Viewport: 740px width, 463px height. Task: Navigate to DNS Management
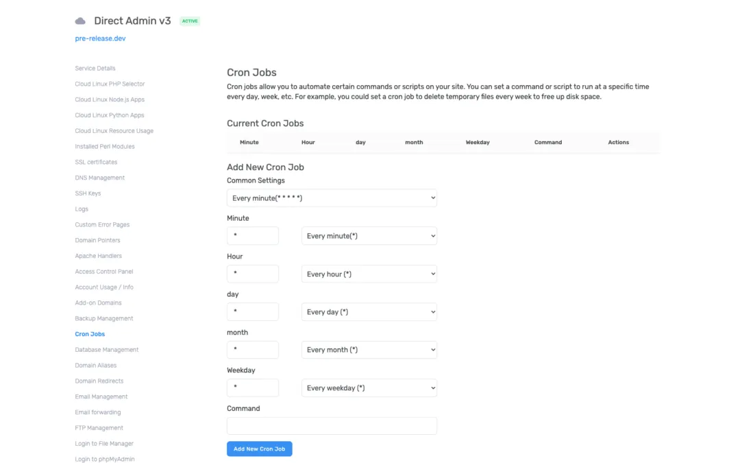point(99,177)
